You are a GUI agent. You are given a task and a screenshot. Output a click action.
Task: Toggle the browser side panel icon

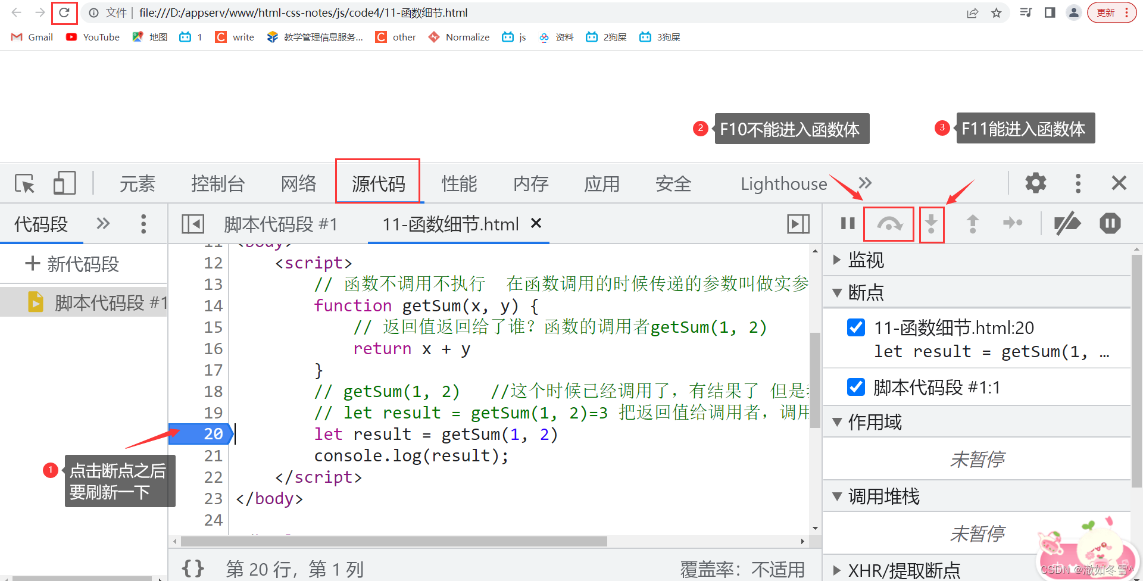(x=1050, y=13)
